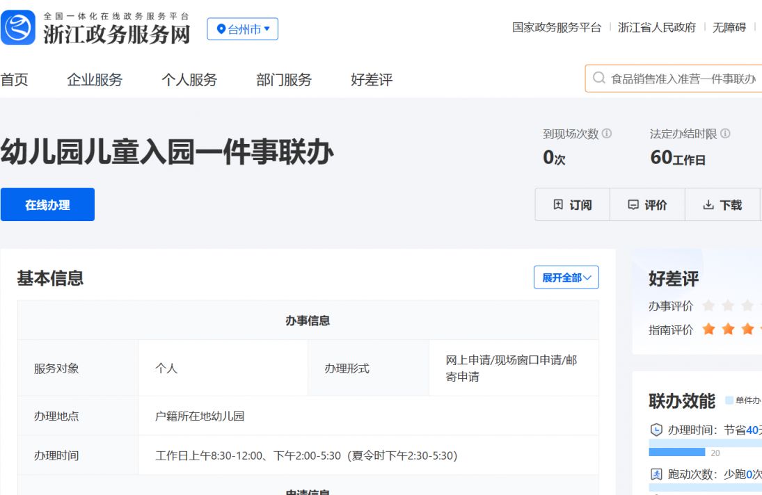
Task: Open 浙江省人民政府 link
Action: (656, 28)
